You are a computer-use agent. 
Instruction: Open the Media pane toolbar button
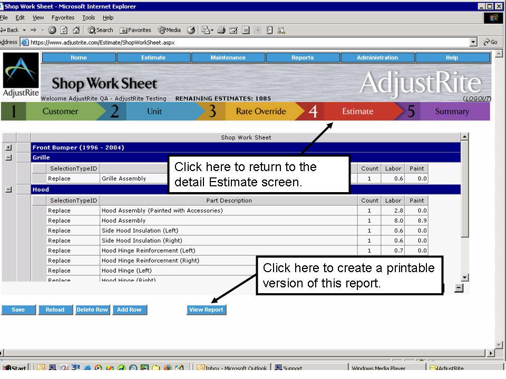169,30
